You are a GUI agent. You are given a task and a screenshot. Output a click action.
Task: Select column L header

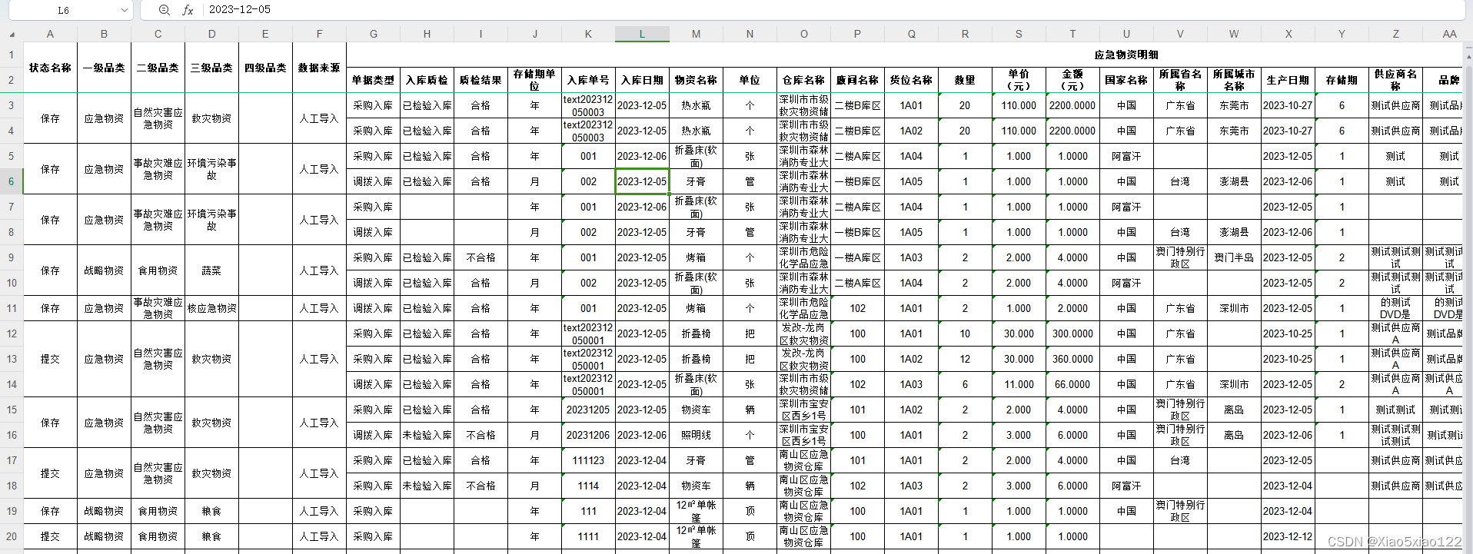[x=642, y=34]
